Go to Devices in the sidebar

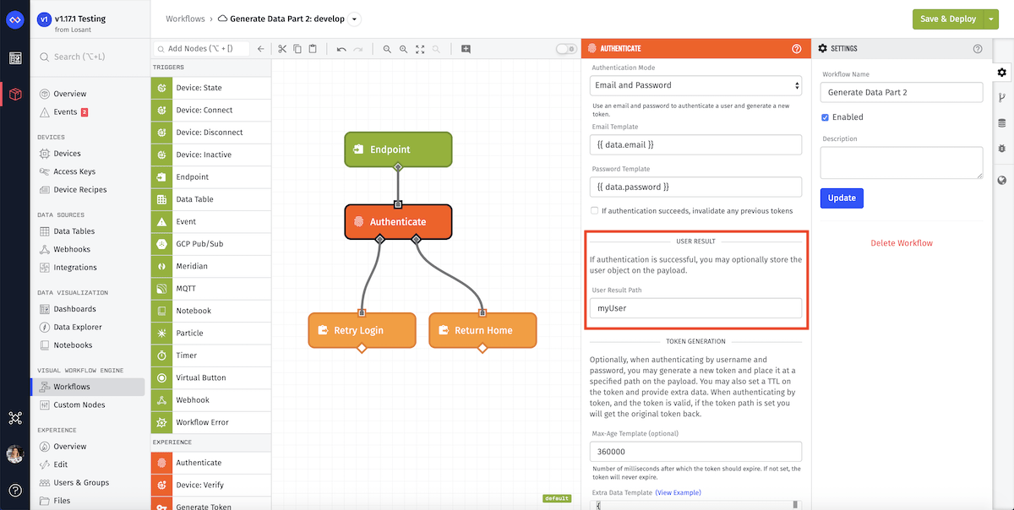67,154
